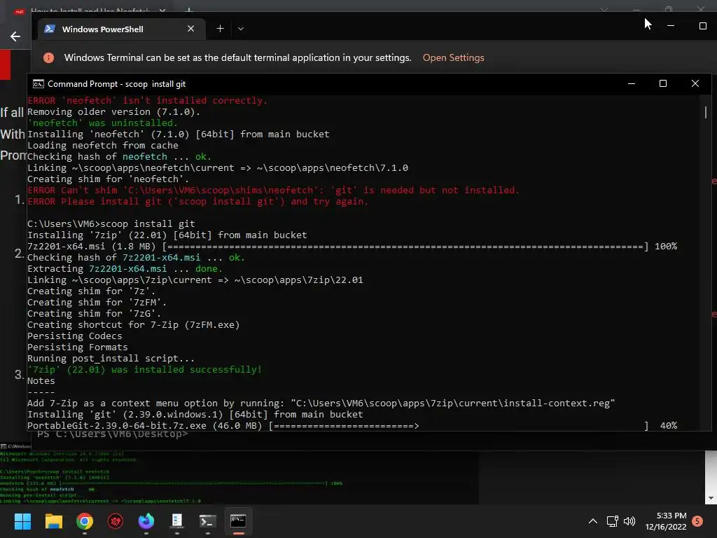Image resolution: width=717 pixels, height=538 pixels.
Task: Click the Command Prompt title icon
Action: (x=39, y=84)
